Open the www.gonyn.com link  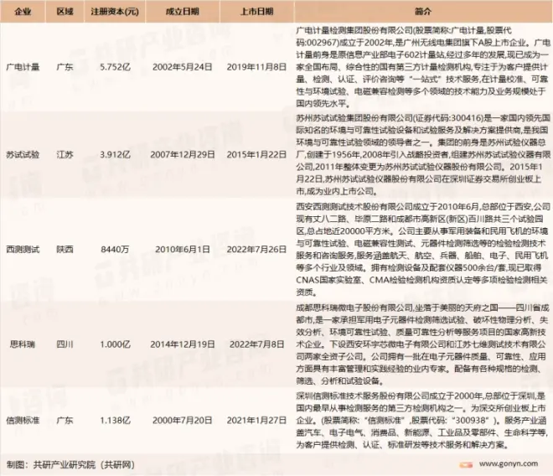coord(509,463)
